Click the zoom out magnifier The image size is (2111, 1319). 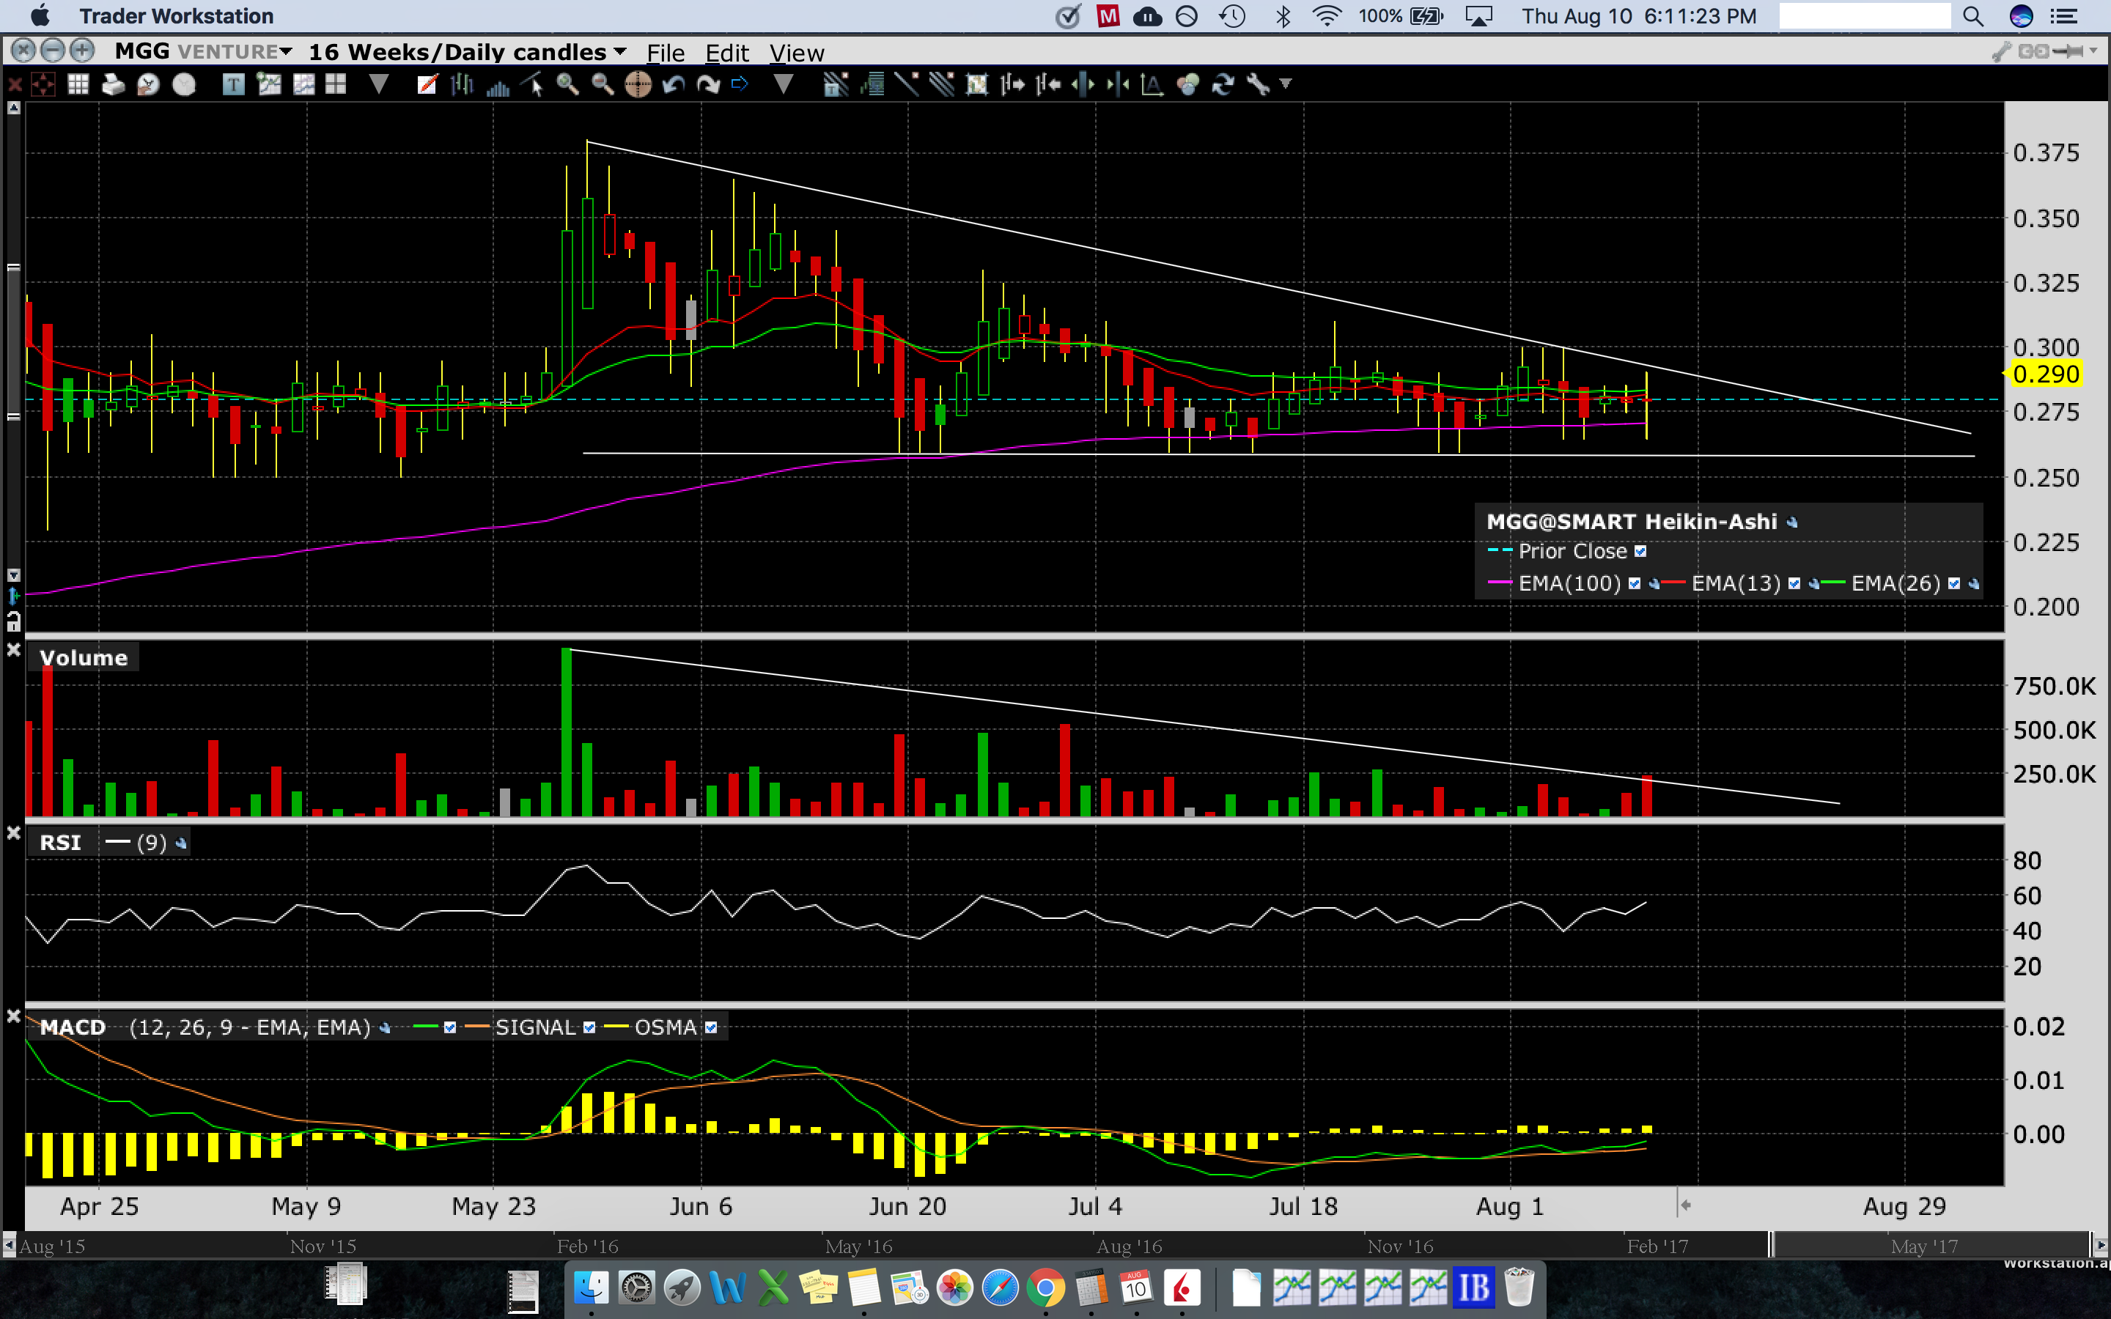(x=603, y=84)
